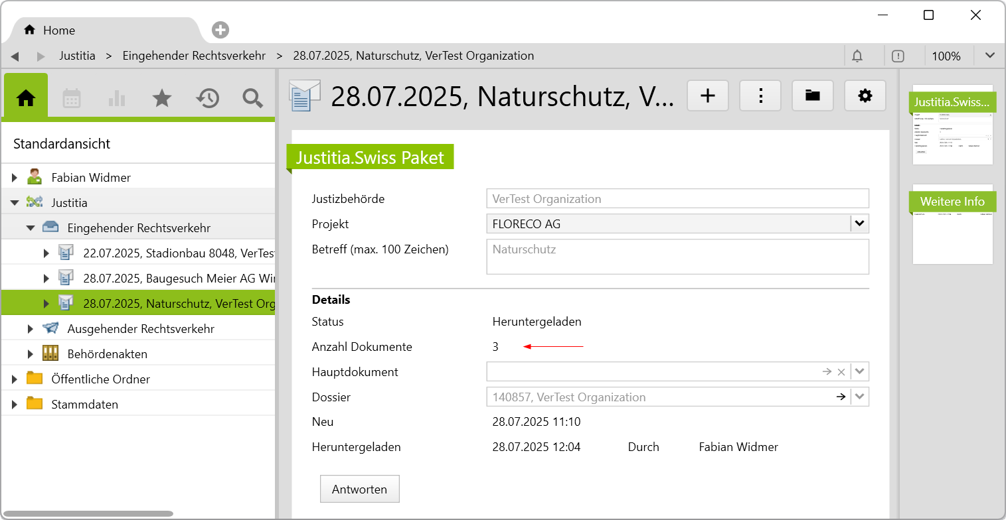This screenshot has width=1006, height=520.
Task: Click Eingehender Rechtsverkehr in breadcrumb
Action: pos(194,56)
